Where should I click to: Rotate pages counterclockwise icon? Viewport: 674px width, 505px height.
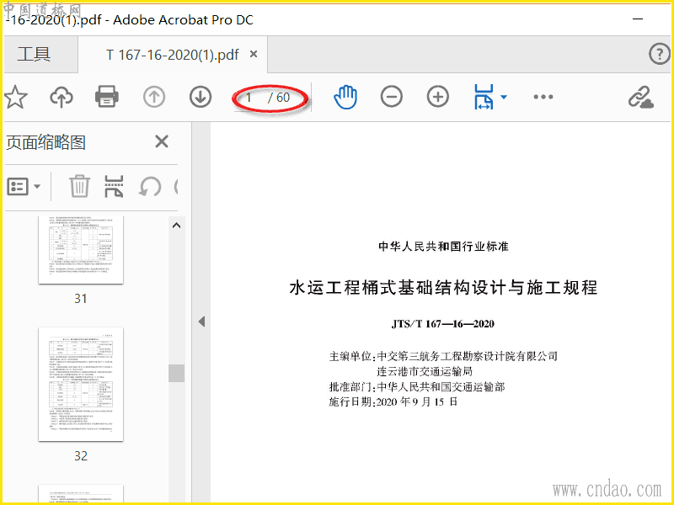150,187
